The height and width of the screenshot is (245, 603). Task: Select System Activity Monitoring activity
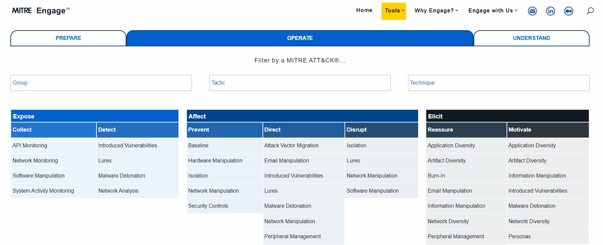pyautogui.click(x=43, y=191)
